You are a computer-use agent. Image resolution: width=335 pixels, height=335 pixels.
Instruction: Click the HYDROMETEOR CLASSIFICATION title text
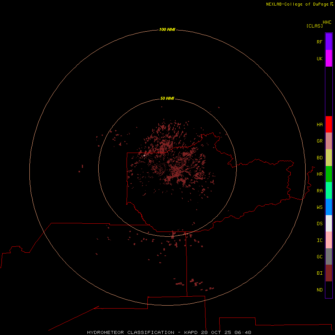(x=131, y=332)
